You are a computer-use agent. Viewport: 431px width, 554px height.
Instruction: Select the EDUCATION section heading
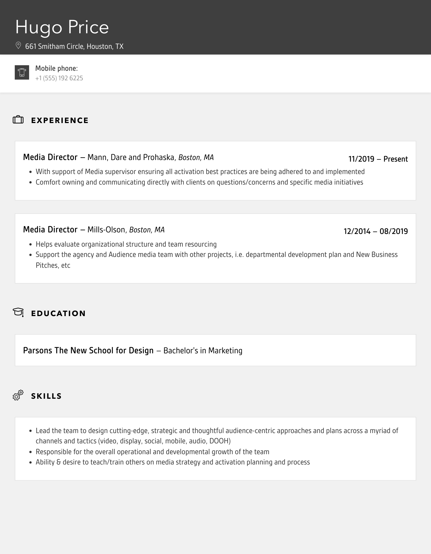[x=58, y=313]
